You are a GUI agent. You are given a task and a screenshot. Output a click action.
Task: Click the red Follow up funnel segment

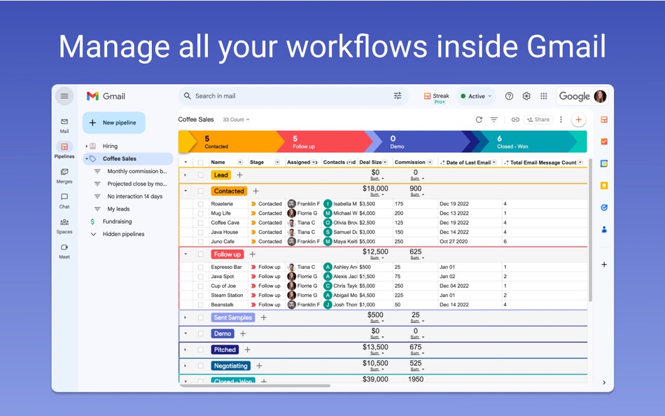[x=324, y=141]
